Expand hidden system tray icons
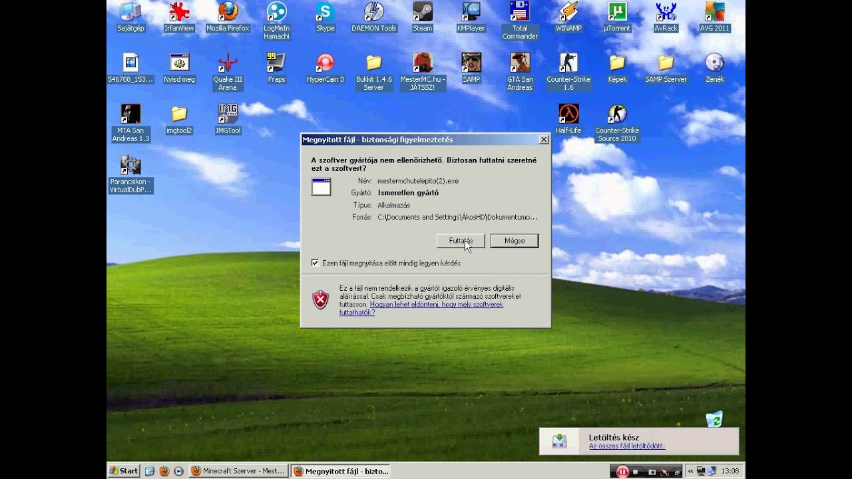The height and width of the screenshot is (479, 852). pos(690,471)
